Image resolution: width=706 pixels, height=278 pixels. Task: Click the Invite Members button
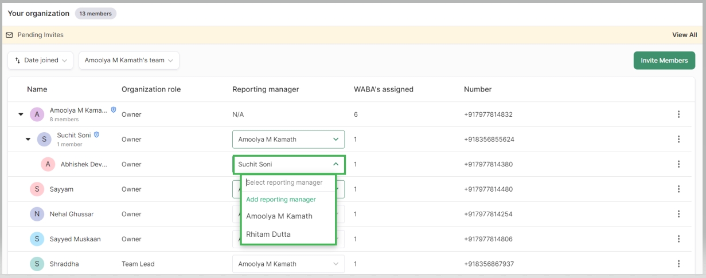(664, 61)
